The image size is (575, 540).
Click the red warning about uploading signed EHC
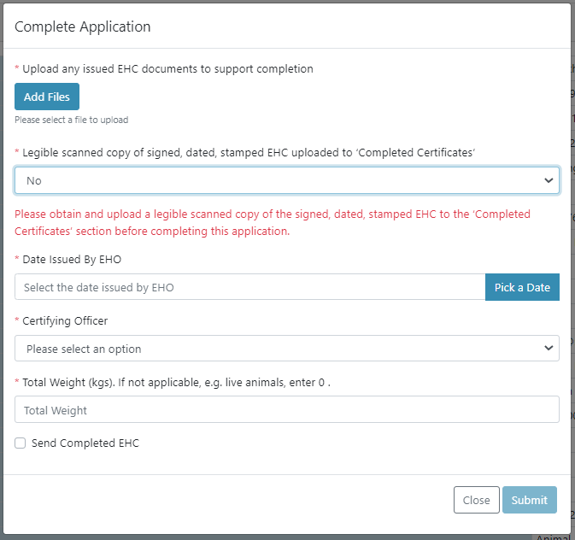click(x=273, y=223)
